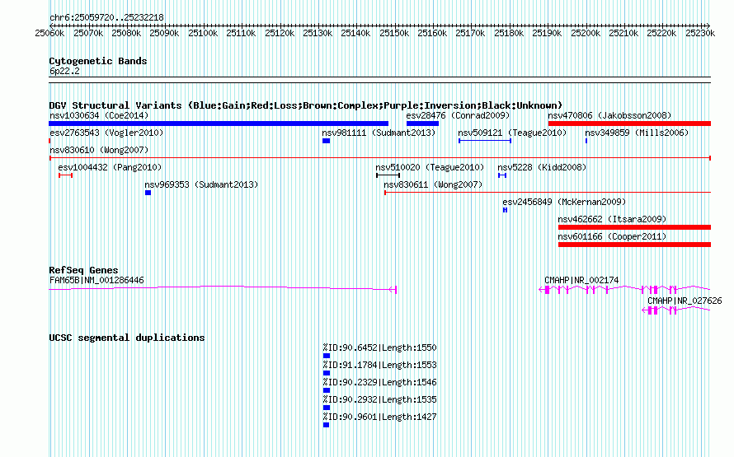The width and height of the screenshot is (734, 457).
Task: Click the 25230k ruler position label
Action: coord(700,33)
